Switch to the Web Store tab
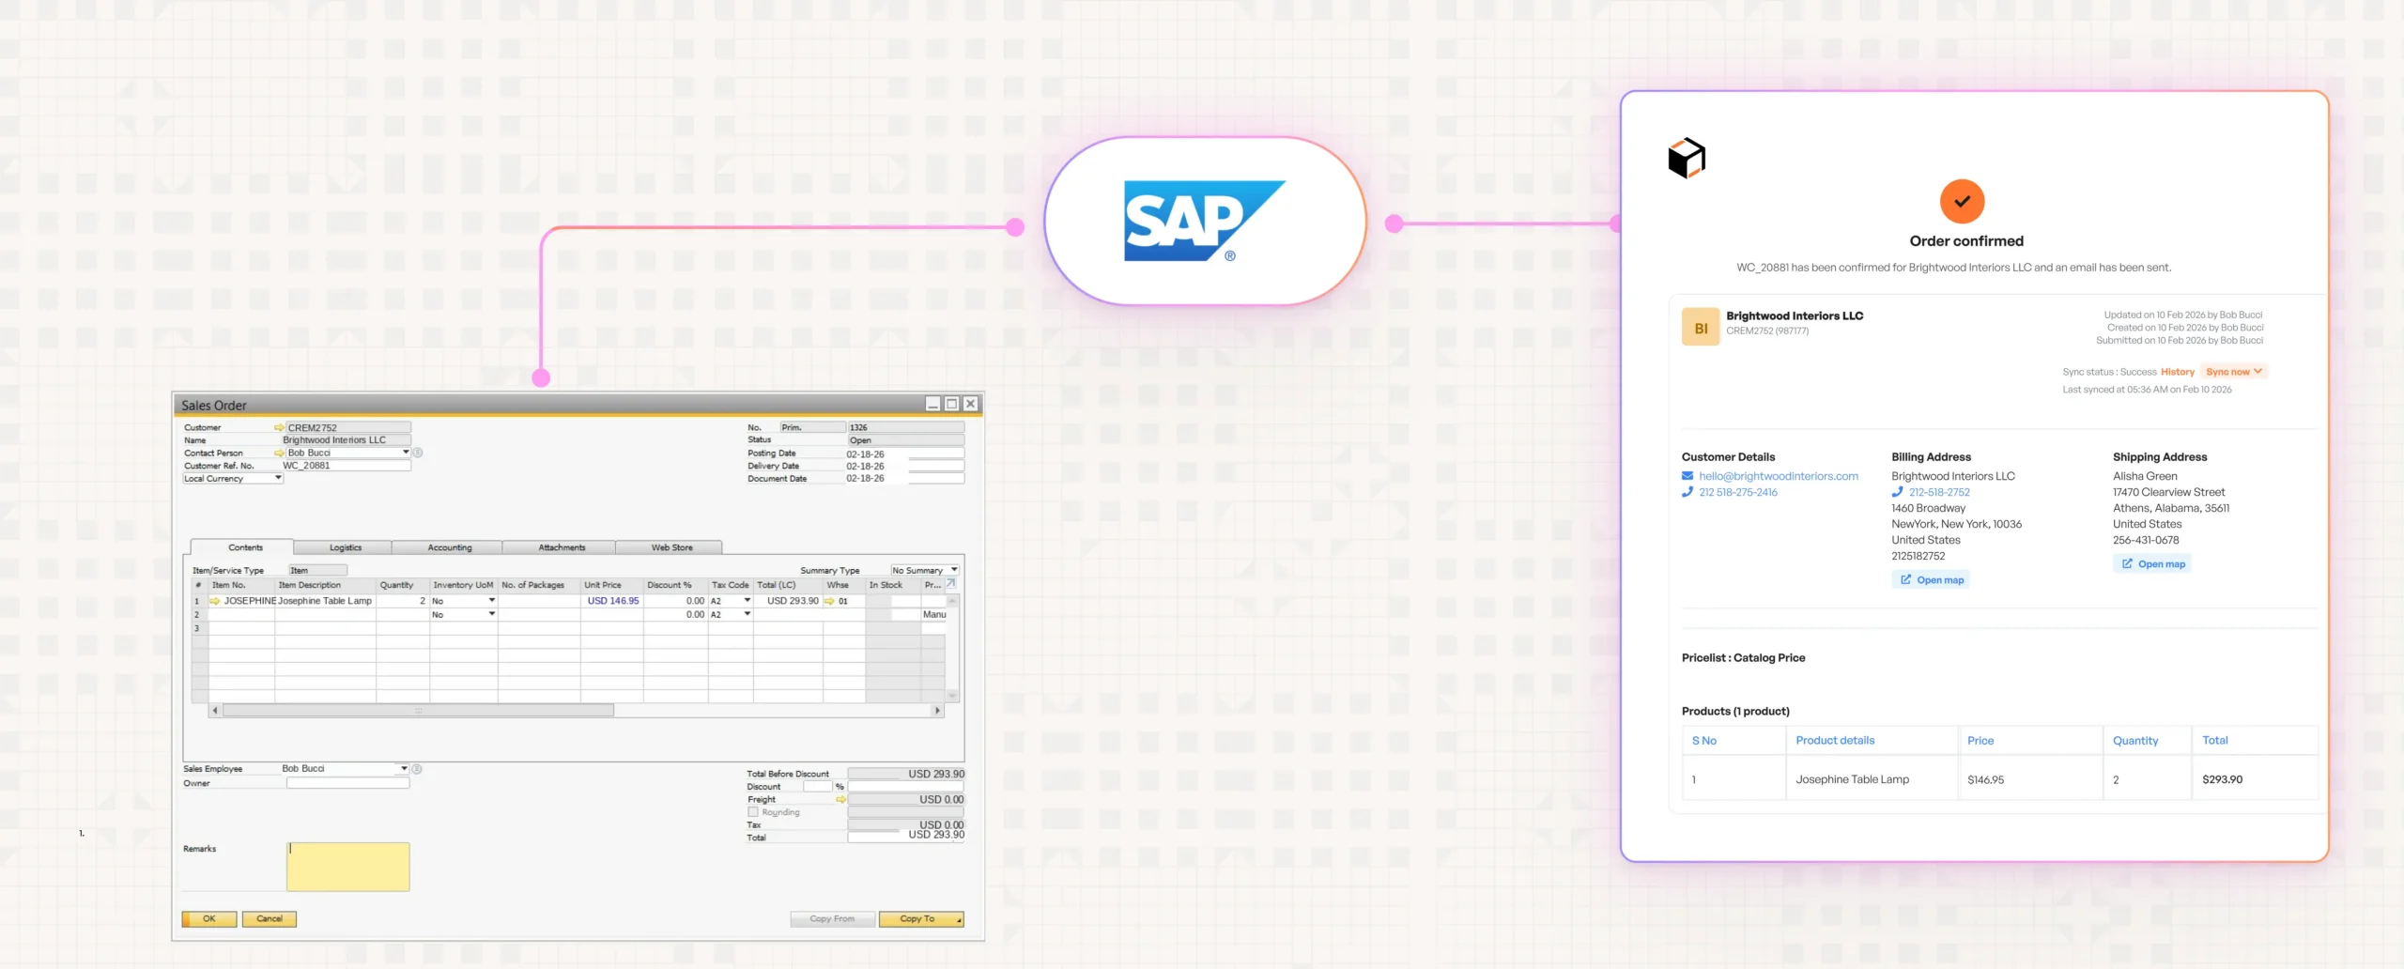This screenshot has height=969, width=2404. (x=670, y=547)
